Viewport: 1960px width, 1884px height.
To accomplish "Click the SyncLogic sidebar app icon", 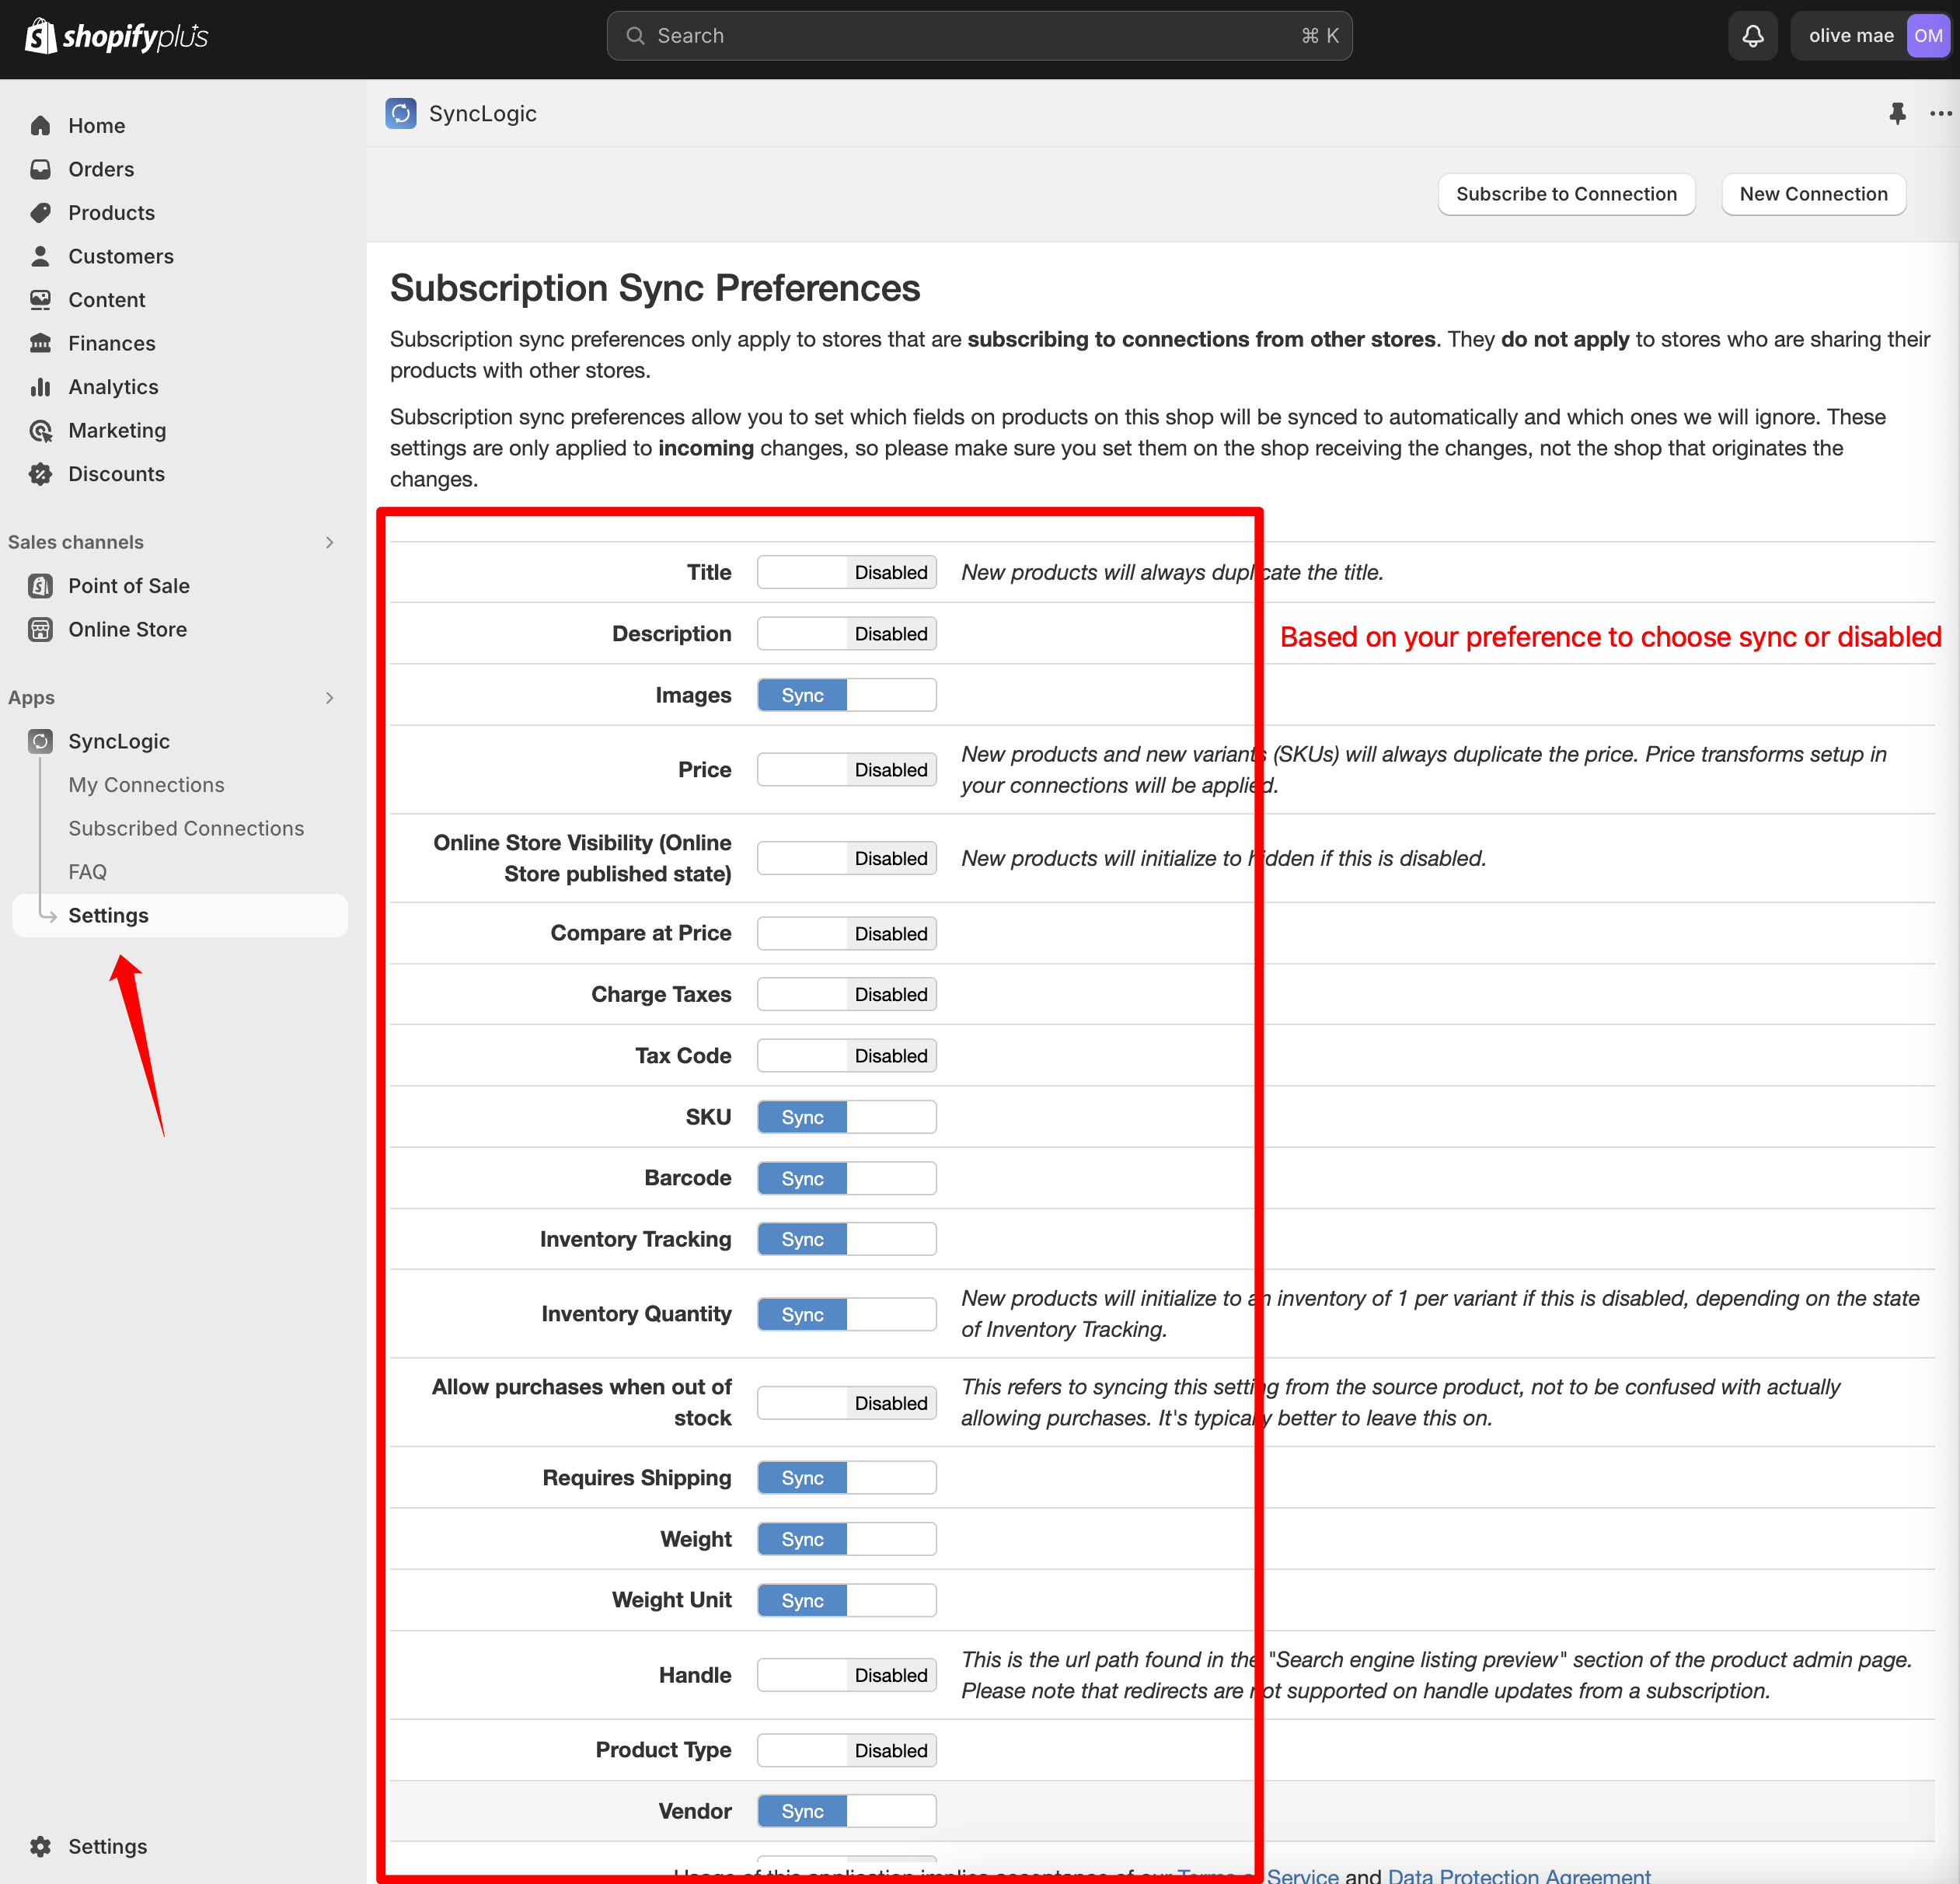I will [x=40, y=741].
